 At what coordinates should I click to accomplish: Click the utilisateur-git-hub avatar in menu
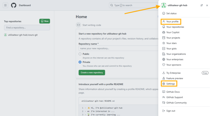pyautogui.click(x=164, y=5)
